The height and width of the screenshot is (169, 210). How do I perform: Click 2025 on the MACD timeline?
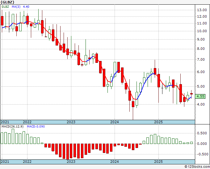[x=158, y=162]
